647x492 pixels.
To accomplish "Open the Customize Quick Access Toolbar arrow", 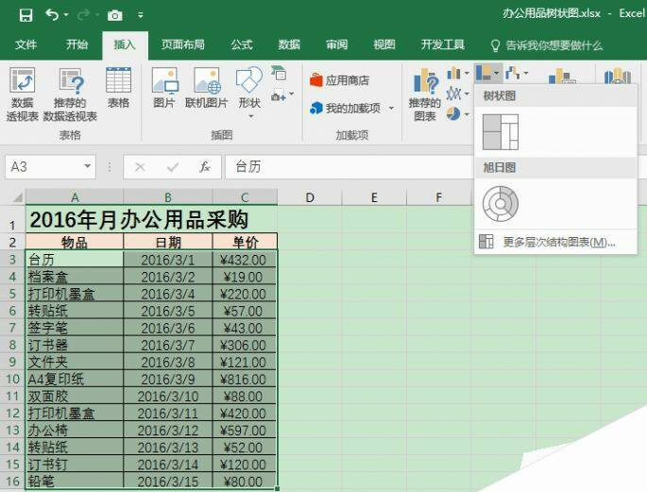I will click(141, 16).
